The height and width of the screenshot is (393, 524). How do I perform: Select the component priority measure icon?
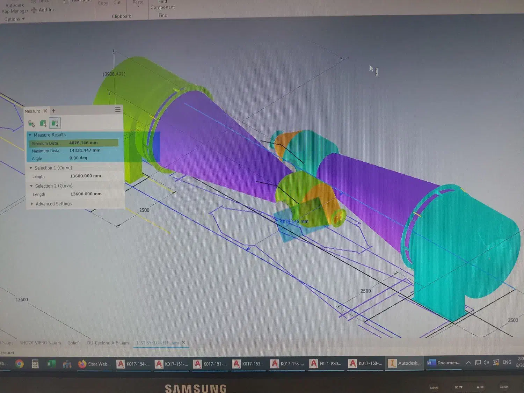tap(31, 123)
